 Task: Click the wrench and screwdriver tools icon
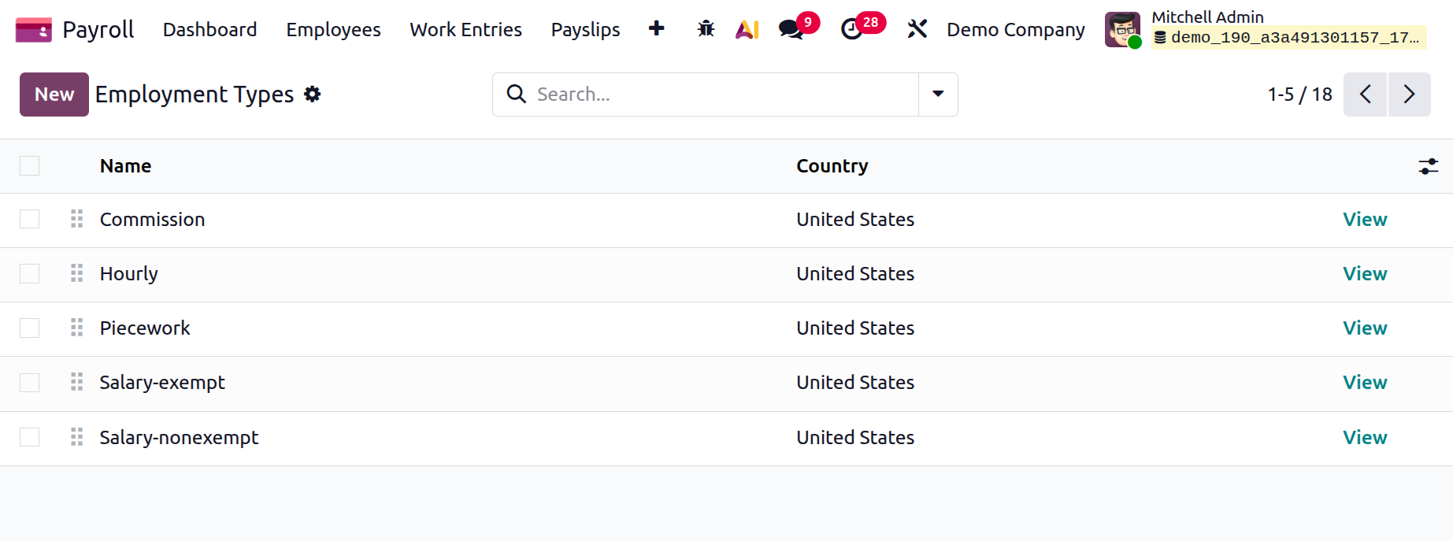tap(917, 30)
